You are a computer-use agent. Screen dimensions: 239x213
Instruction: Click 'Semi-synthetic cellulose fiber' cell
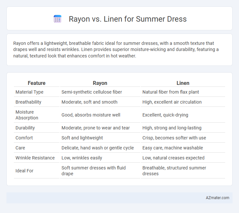tap(92, 92)
